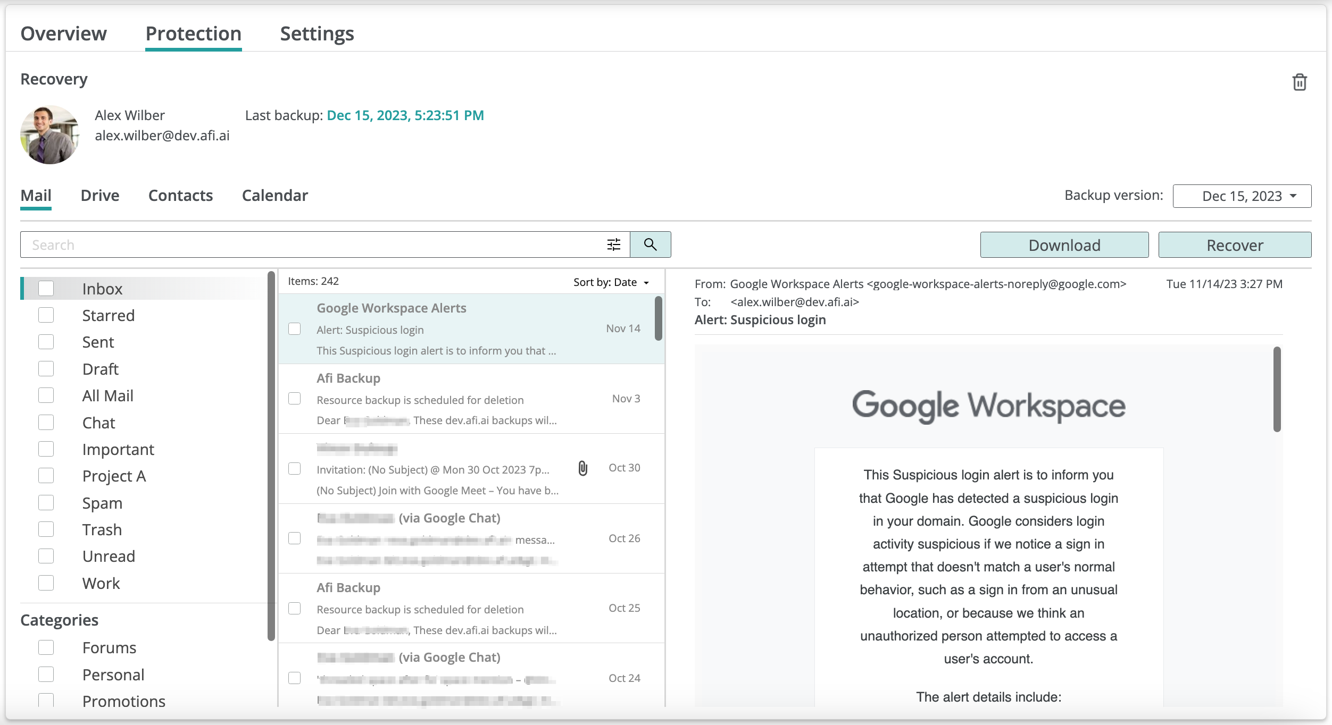This screenshot has height=725, width=1332.
Task: Check the Spam folder checkbox
Action: click(46, 503)
